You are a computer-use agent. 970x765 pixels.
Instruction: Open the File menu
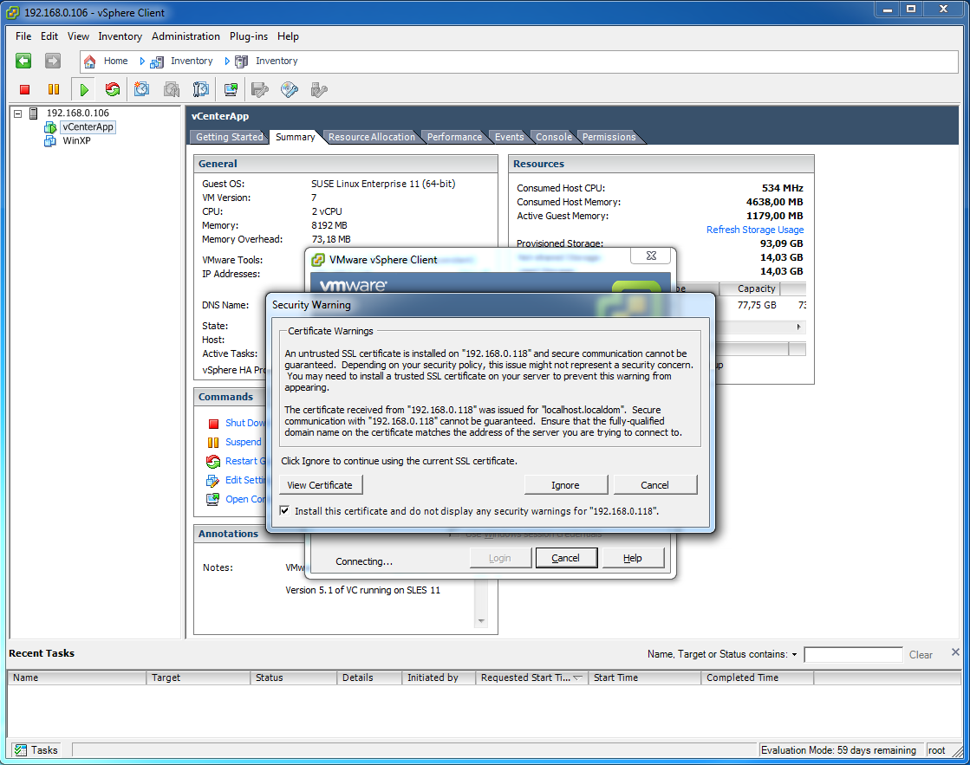coord(23,36)
